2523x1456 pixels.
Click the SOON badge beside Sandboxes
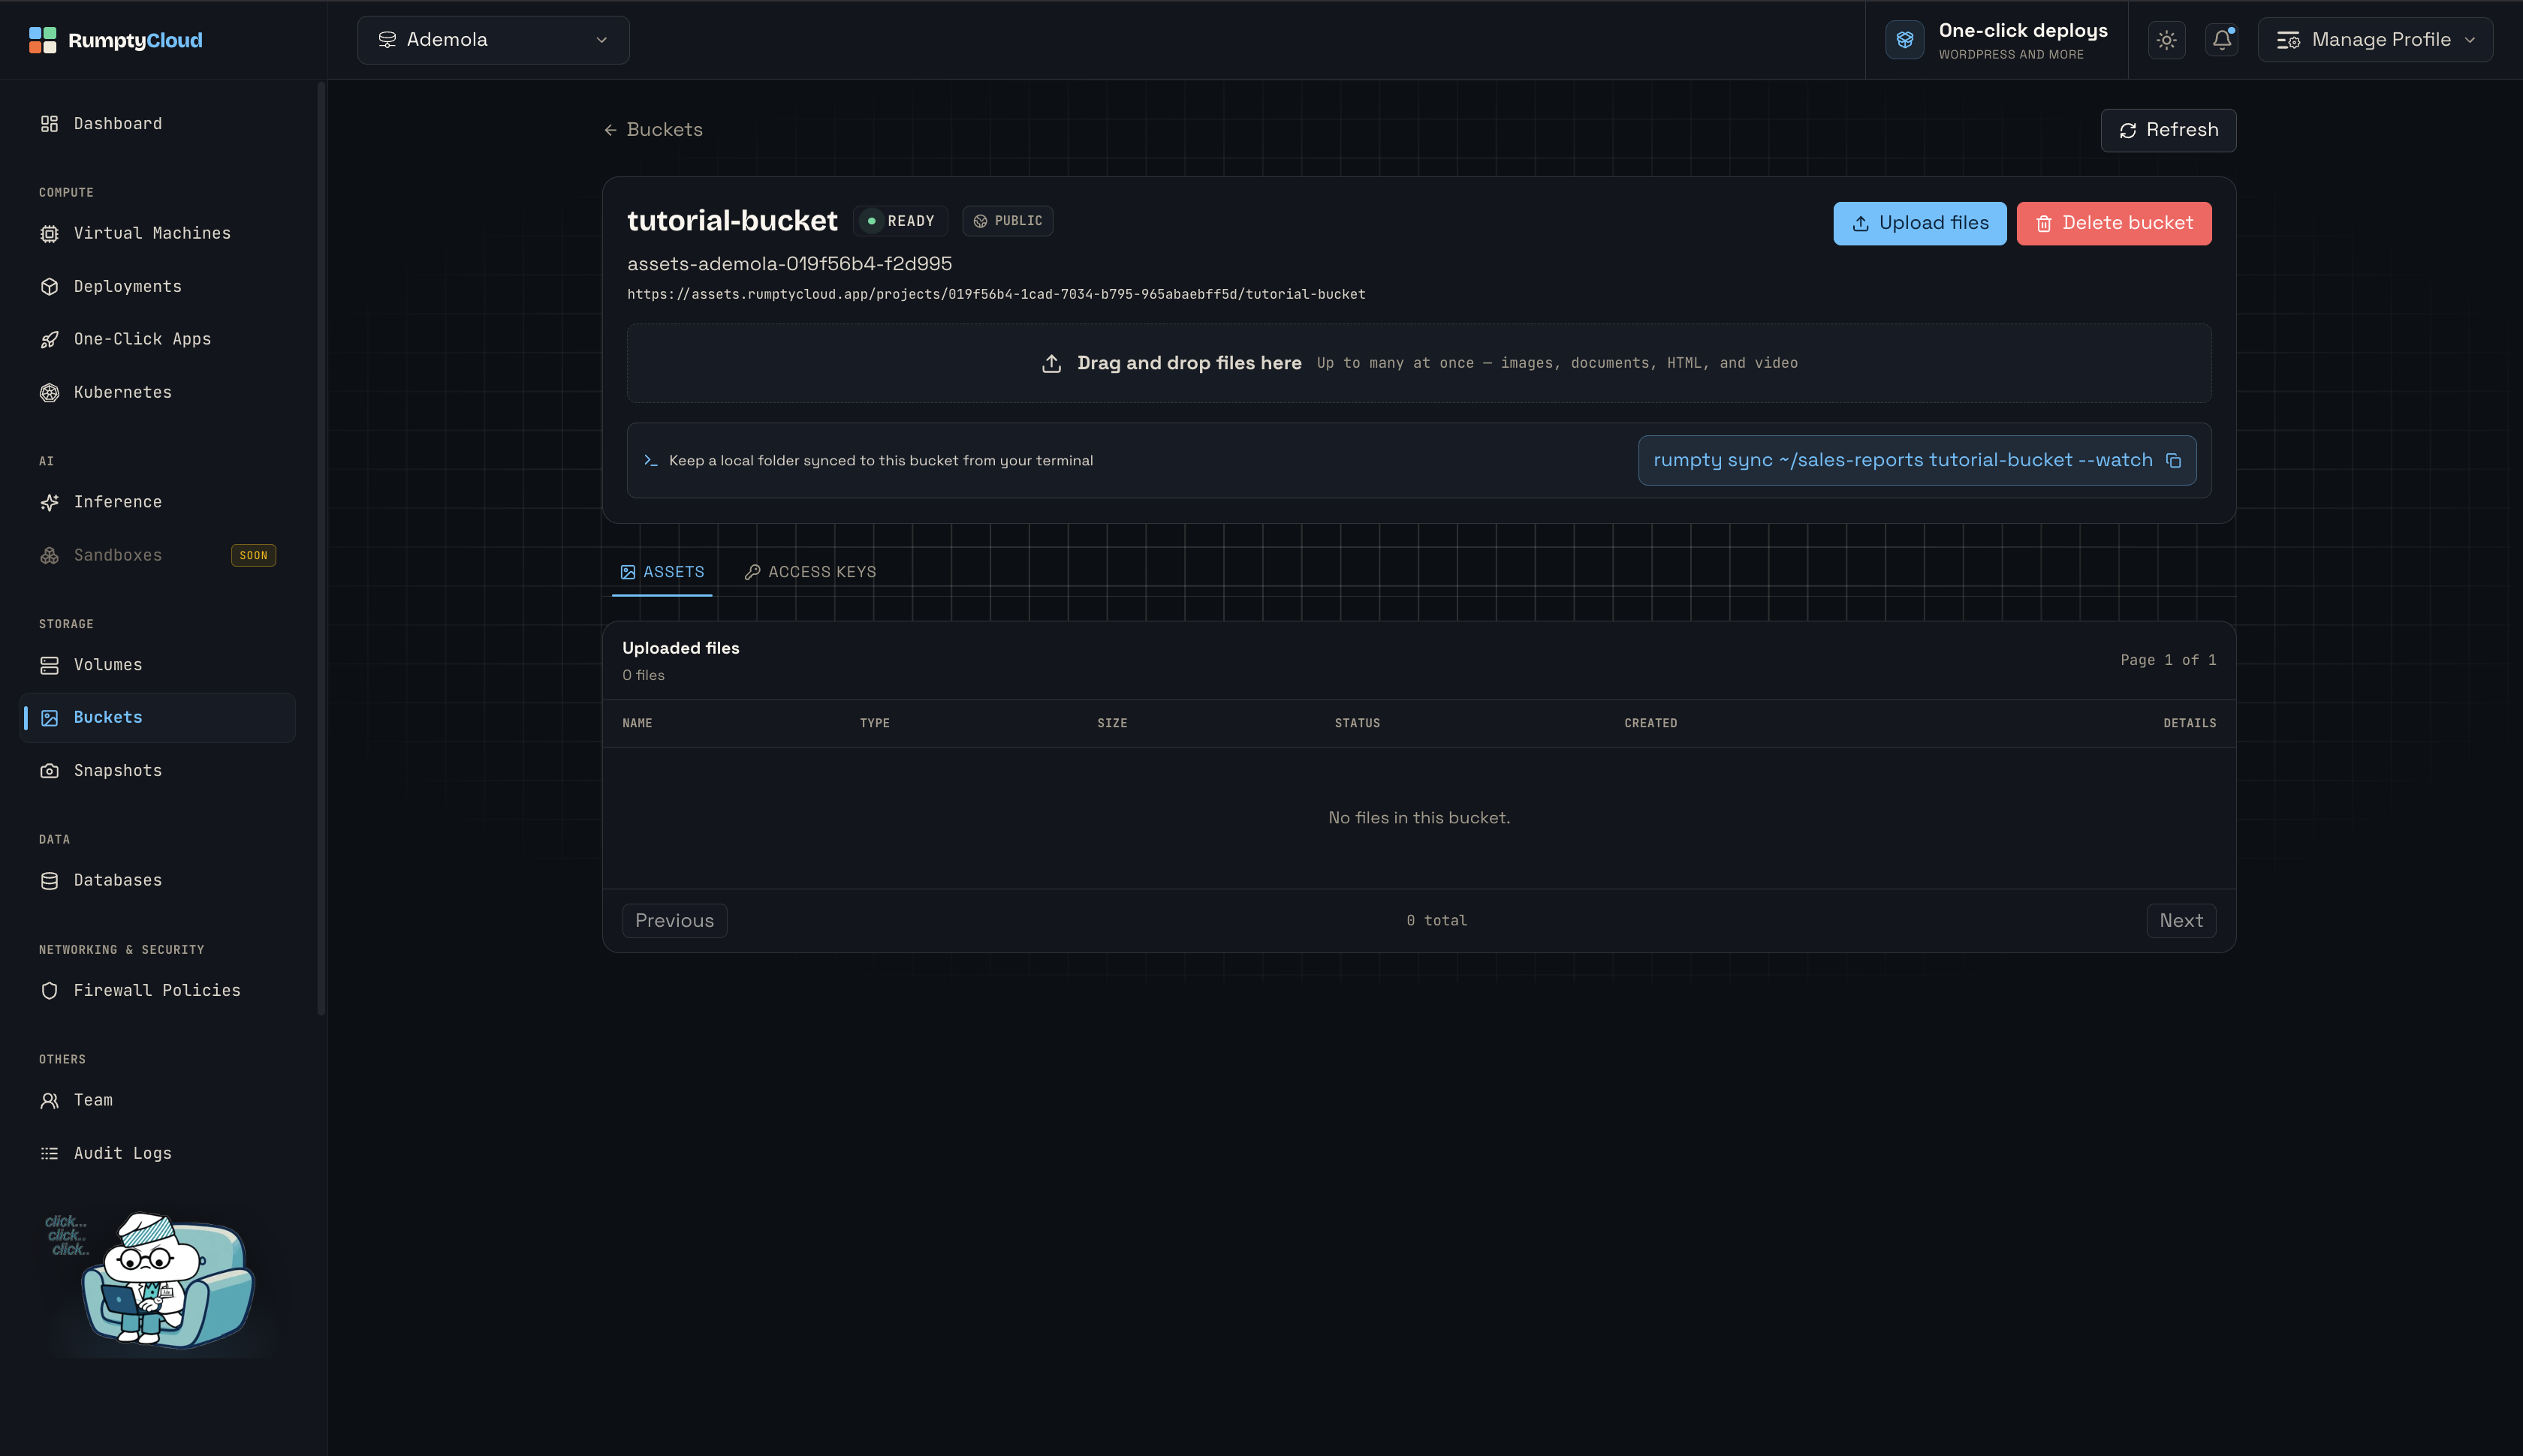[x=253, y=555]
